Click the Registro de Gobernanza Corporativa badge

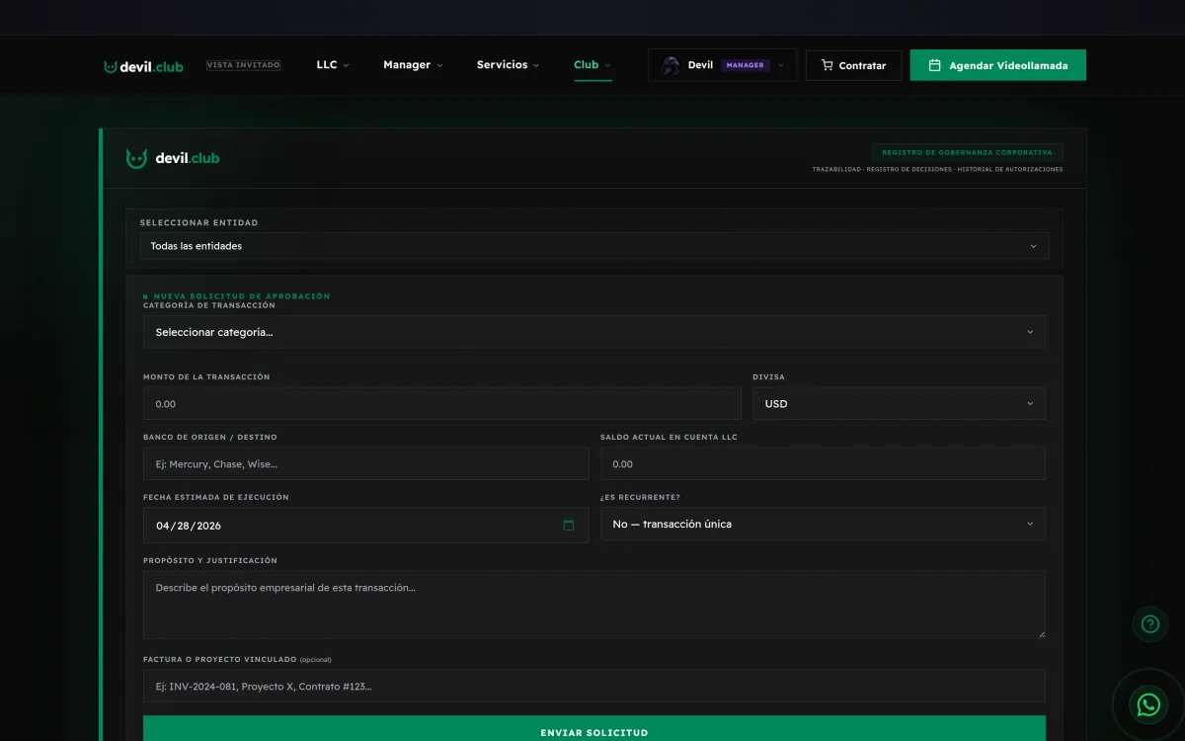click(x=967, y=153)
